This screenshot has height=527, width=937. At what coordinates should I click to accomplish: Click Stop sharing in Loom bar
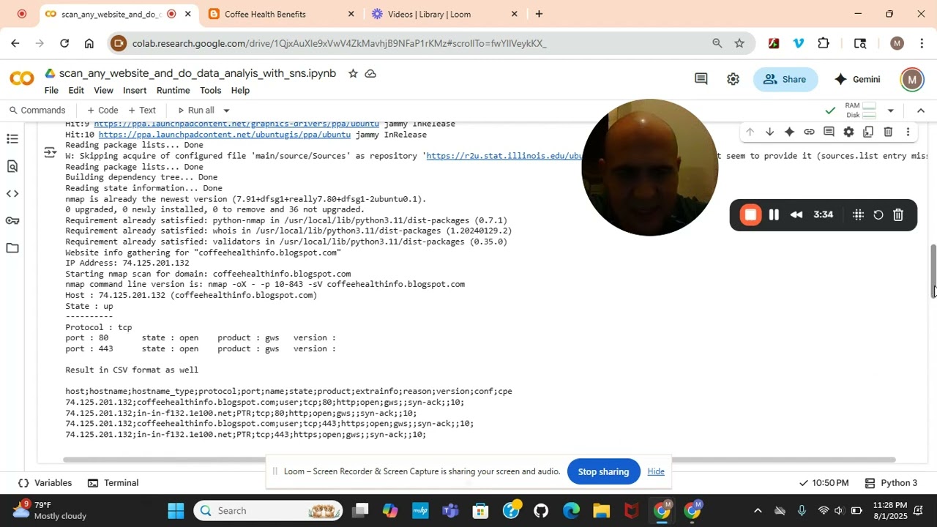(604, 472)
